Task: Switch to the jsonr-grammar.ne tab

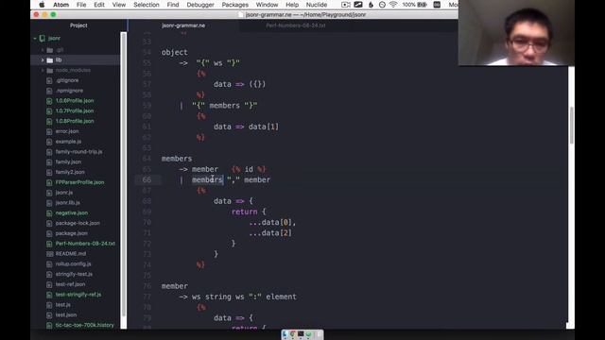Action: pos(183,25)
